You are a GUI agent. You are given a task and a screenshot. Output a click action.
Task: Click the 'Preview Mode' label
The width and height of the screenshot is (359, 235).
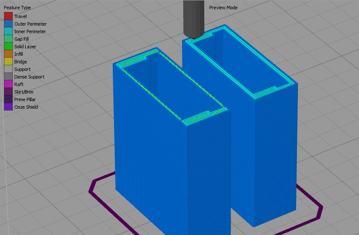pos(223,8)
